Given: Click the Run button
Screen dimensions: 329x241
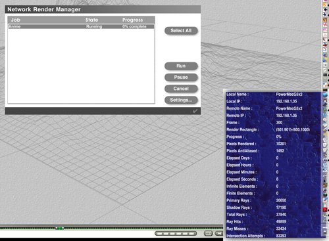Looking at the screenshot, I should pos(181,66).
